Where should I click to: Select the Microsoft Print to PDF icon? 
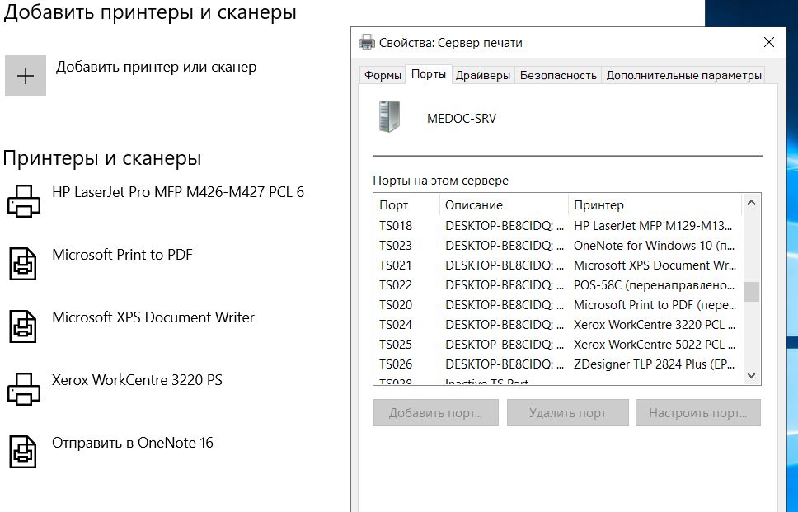(x=23, y=264)
